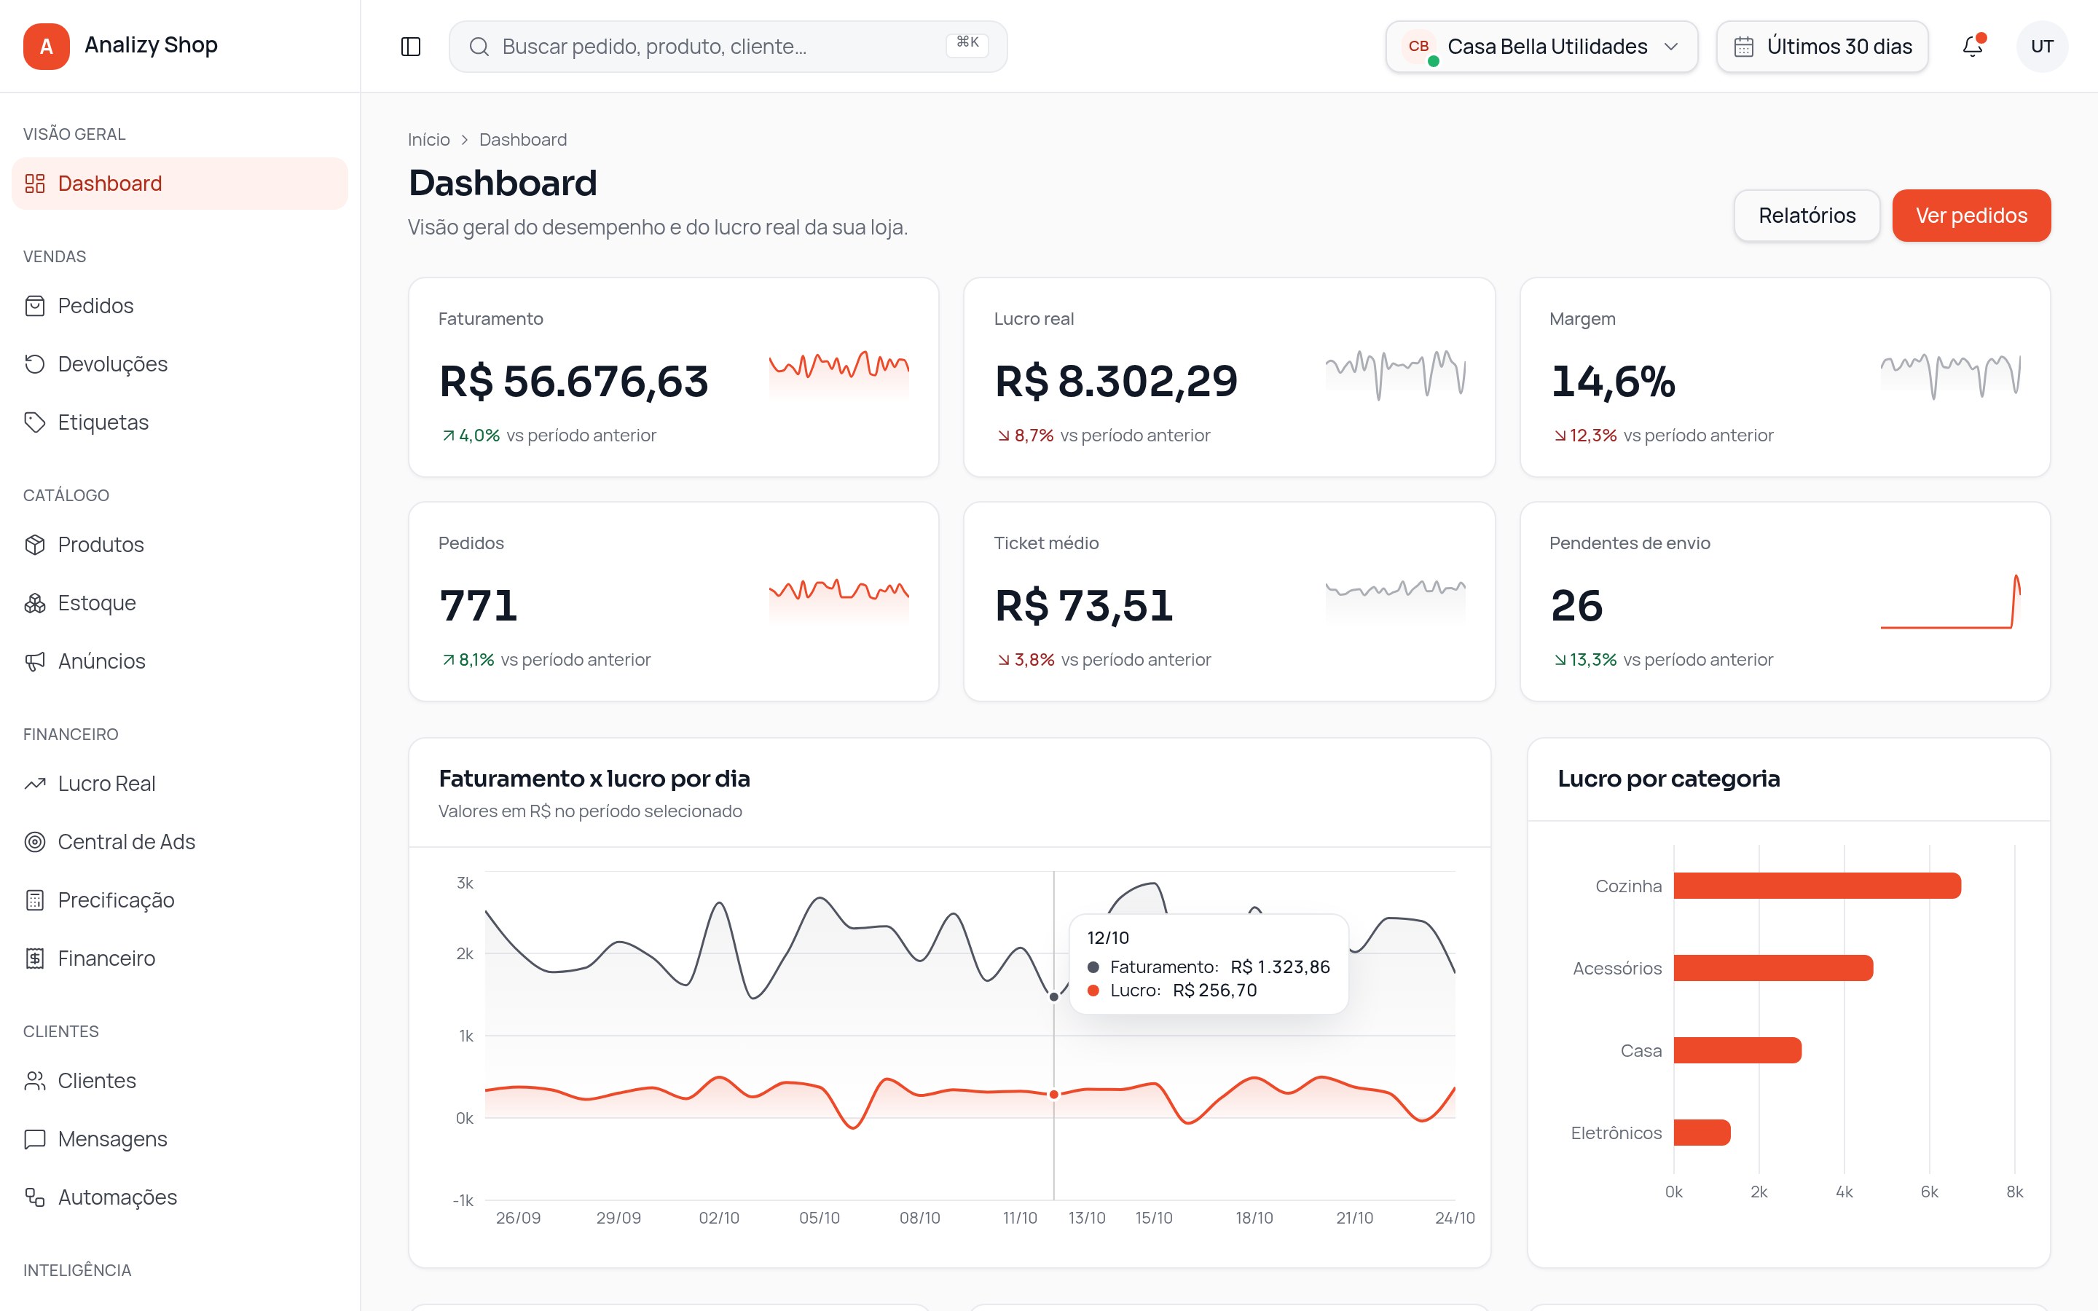Image resolution: width=2098 pixels, height=1311 pixels.
Task: Focus the Buscar pedido search field
Action: (728, 47)
